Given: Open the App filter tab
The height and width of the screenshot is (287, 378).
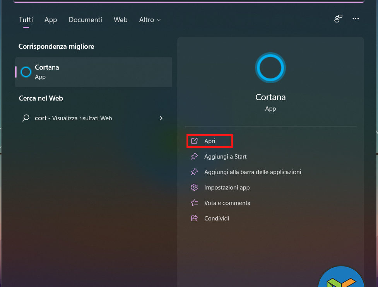Looking at the screenshot, I should 51,20.
